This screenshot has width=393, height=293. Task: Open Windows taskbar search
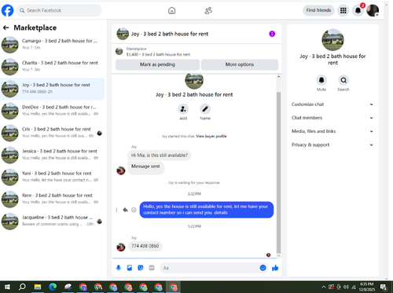point(22,287)
